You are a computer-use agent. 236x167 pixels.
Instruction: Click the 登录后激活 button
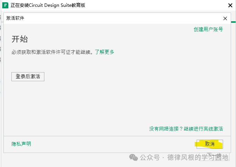coord(28,77)
